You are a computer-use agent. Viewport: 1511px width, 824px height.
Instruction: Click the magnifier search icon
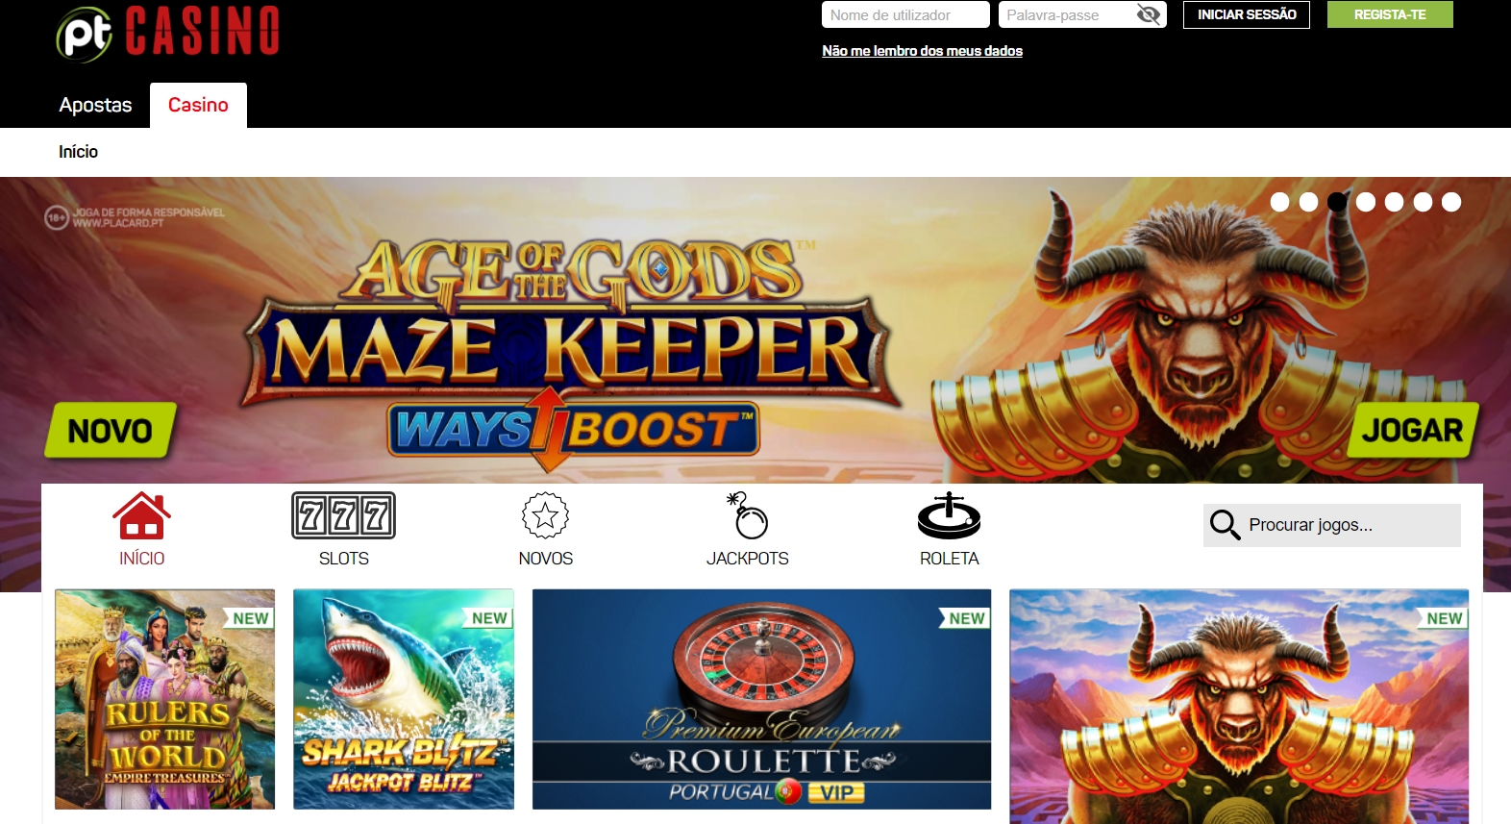coord(1225,525)
